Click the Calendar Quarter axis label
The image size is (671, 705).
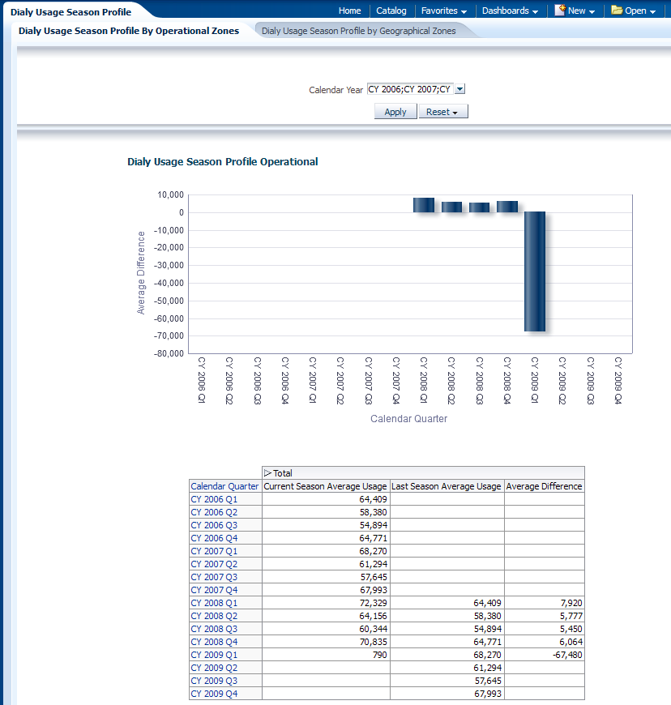point(408,419)
